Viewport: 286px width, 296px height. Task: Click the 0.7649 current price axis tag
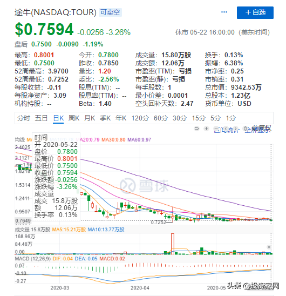click(23, 220)
